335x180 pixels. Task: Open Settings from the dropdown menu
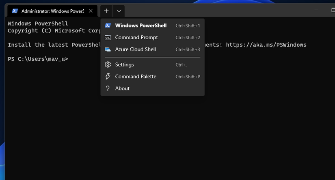(152, 64)
